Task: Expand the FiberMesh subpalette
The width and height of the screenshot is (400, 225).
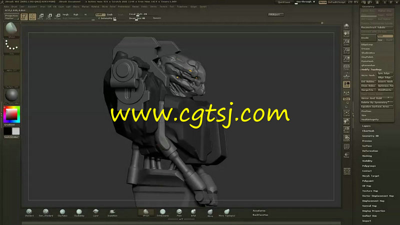Action: pos(368,131)
